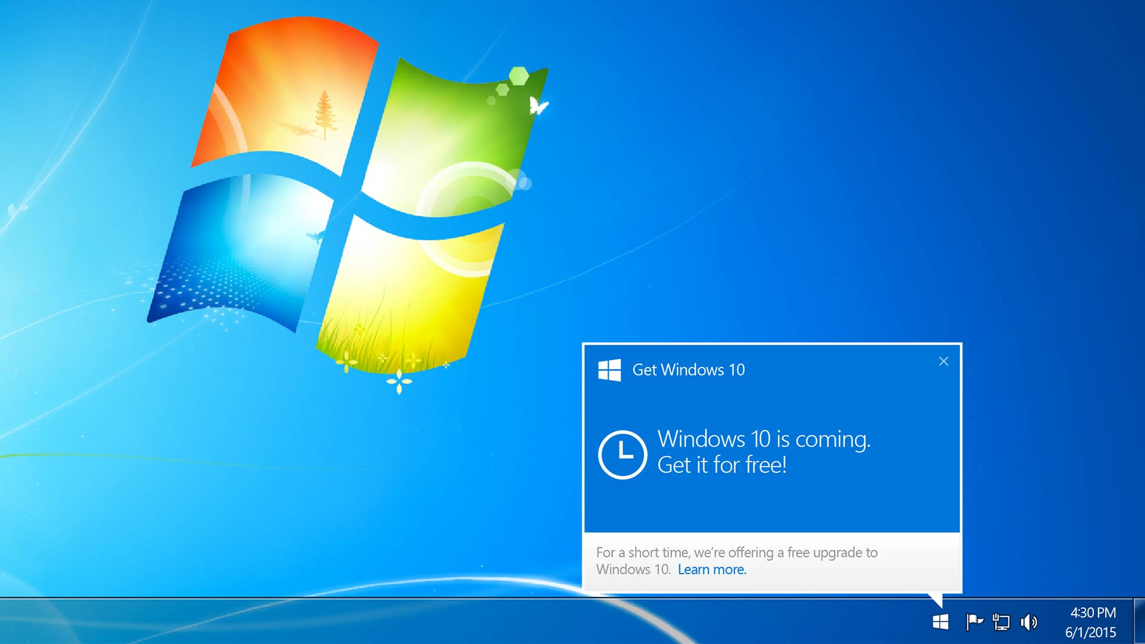Click the 4:30 PM taskbar clock
Image resolution: width=1145 pixels, height=644 pixels.
[1093, 612]
